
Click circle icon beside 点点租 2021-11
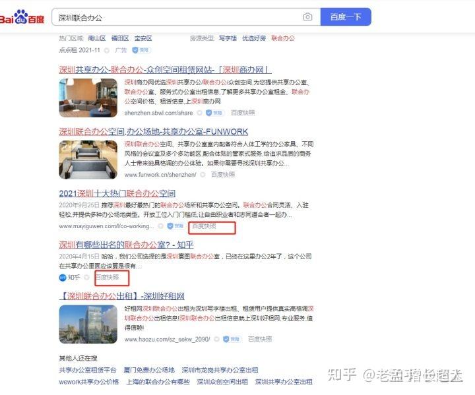pyautogui.click(x=107, y=50)
